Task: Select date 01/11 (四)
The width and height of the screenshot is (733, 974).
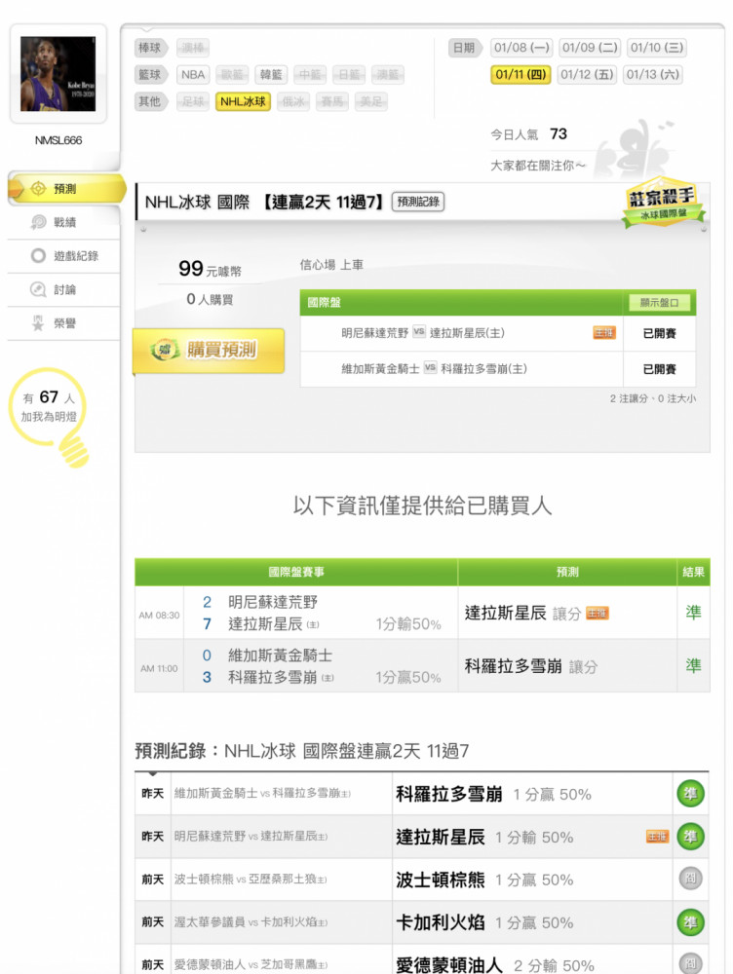Action: pyautogui.click(x=521, y=75)
